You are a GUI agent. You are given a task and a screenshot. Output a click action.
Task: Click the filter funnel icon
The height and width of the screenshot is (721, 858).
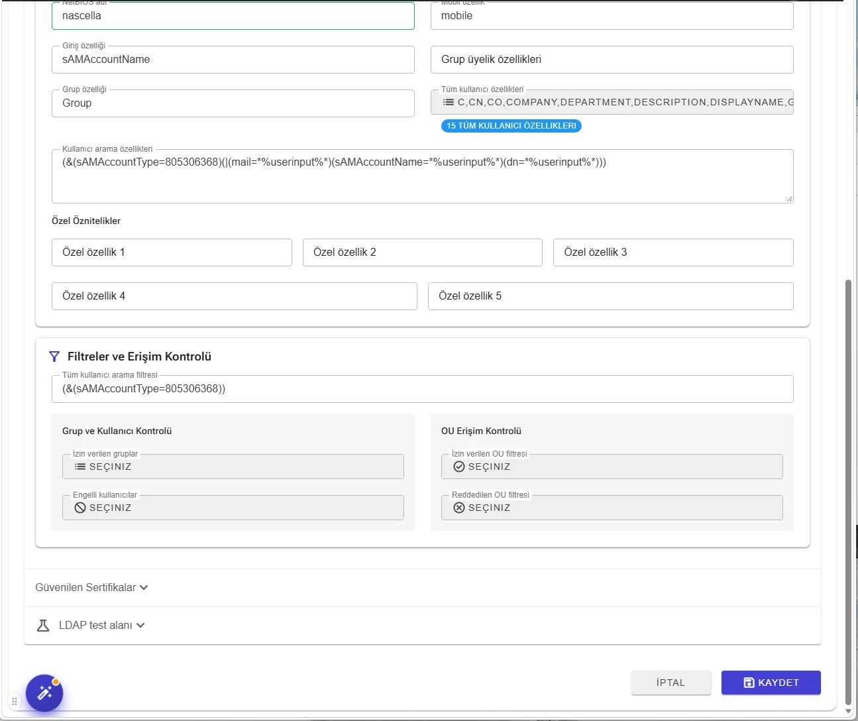(x=54, y=357)
